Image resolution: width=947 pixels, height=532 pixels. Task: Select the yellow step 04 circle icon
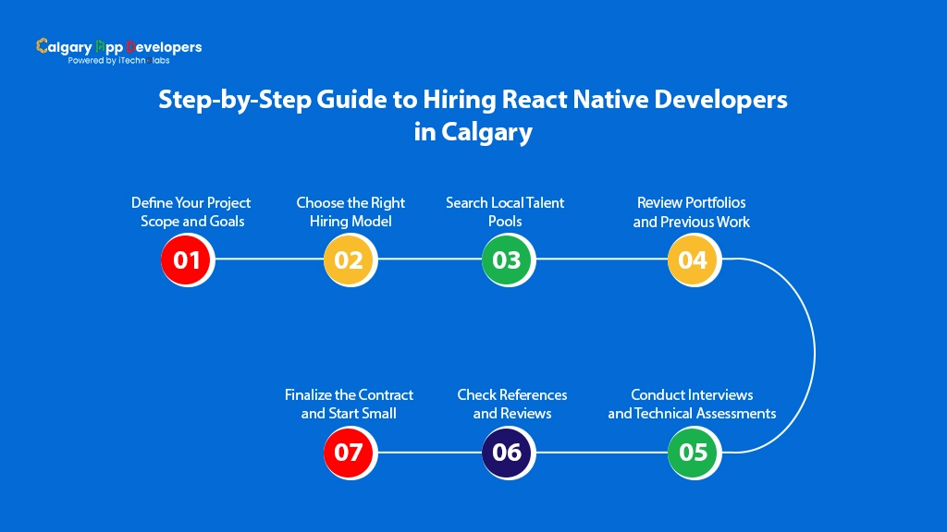694,260
